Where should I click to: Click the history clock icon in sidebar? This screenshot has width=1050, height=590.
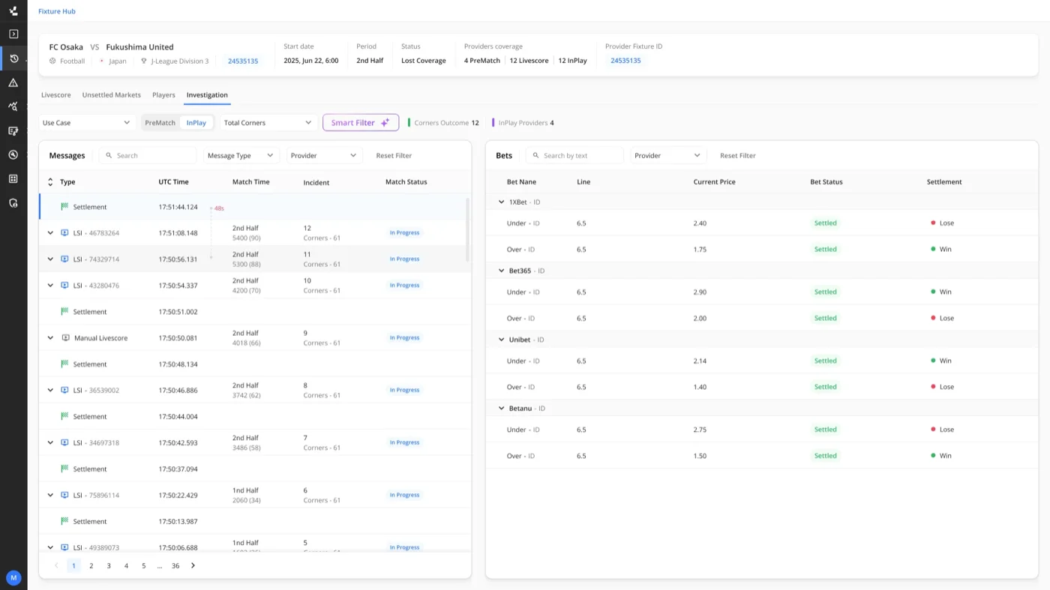13,58
